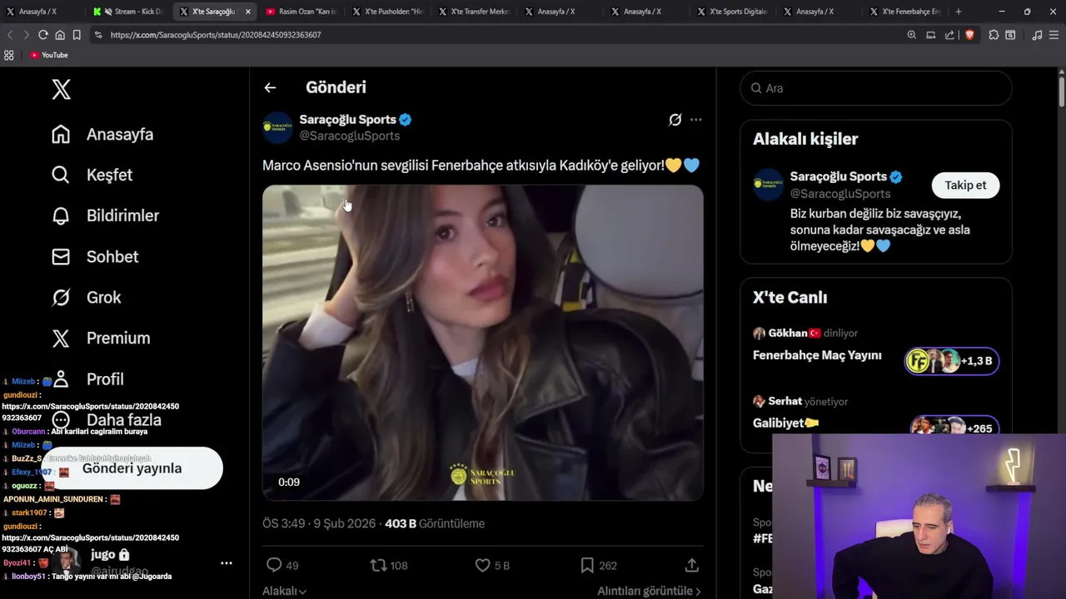Open Grok from the sidebar
This screenshot has height=599, width=1066.
(x=86, y=297)
